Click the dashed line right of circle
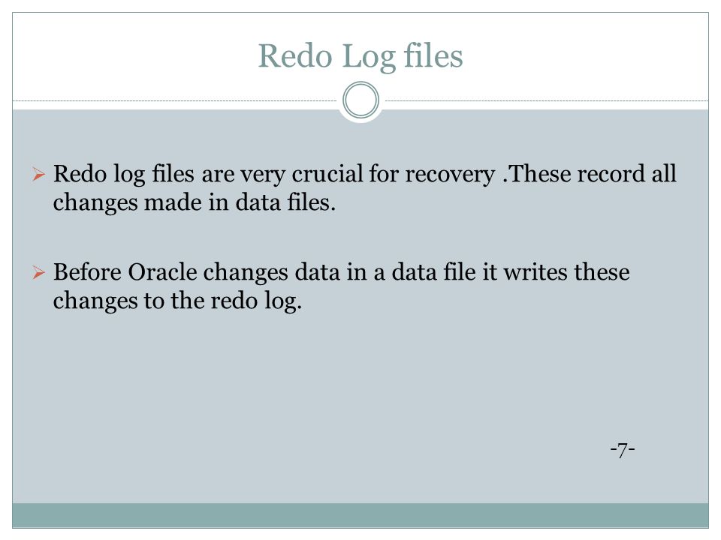Image resolution: width=721 pixels, height=540 pixels. click(x=546, y=100)
